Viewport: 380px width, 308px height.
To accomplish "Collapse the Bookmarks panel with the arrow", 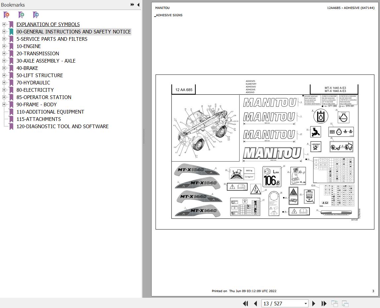I will (x=138, y=5).
